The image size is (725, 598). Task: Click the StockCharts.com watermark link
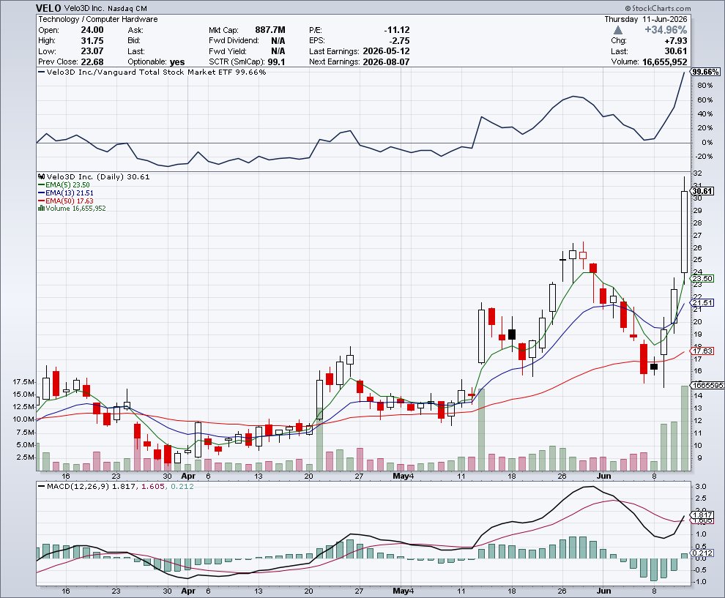click(x=658, y=8)
